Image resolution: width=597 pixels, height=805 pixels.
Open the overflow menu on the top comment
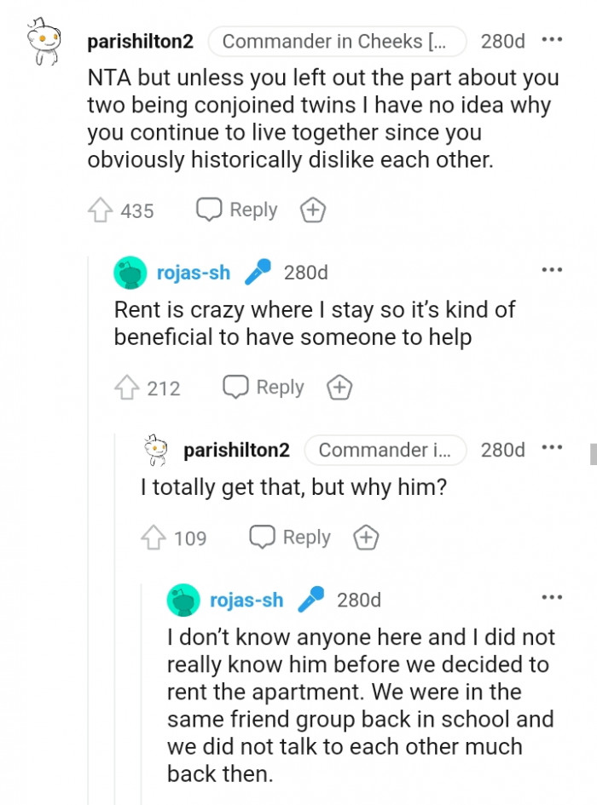click(553, 38)
